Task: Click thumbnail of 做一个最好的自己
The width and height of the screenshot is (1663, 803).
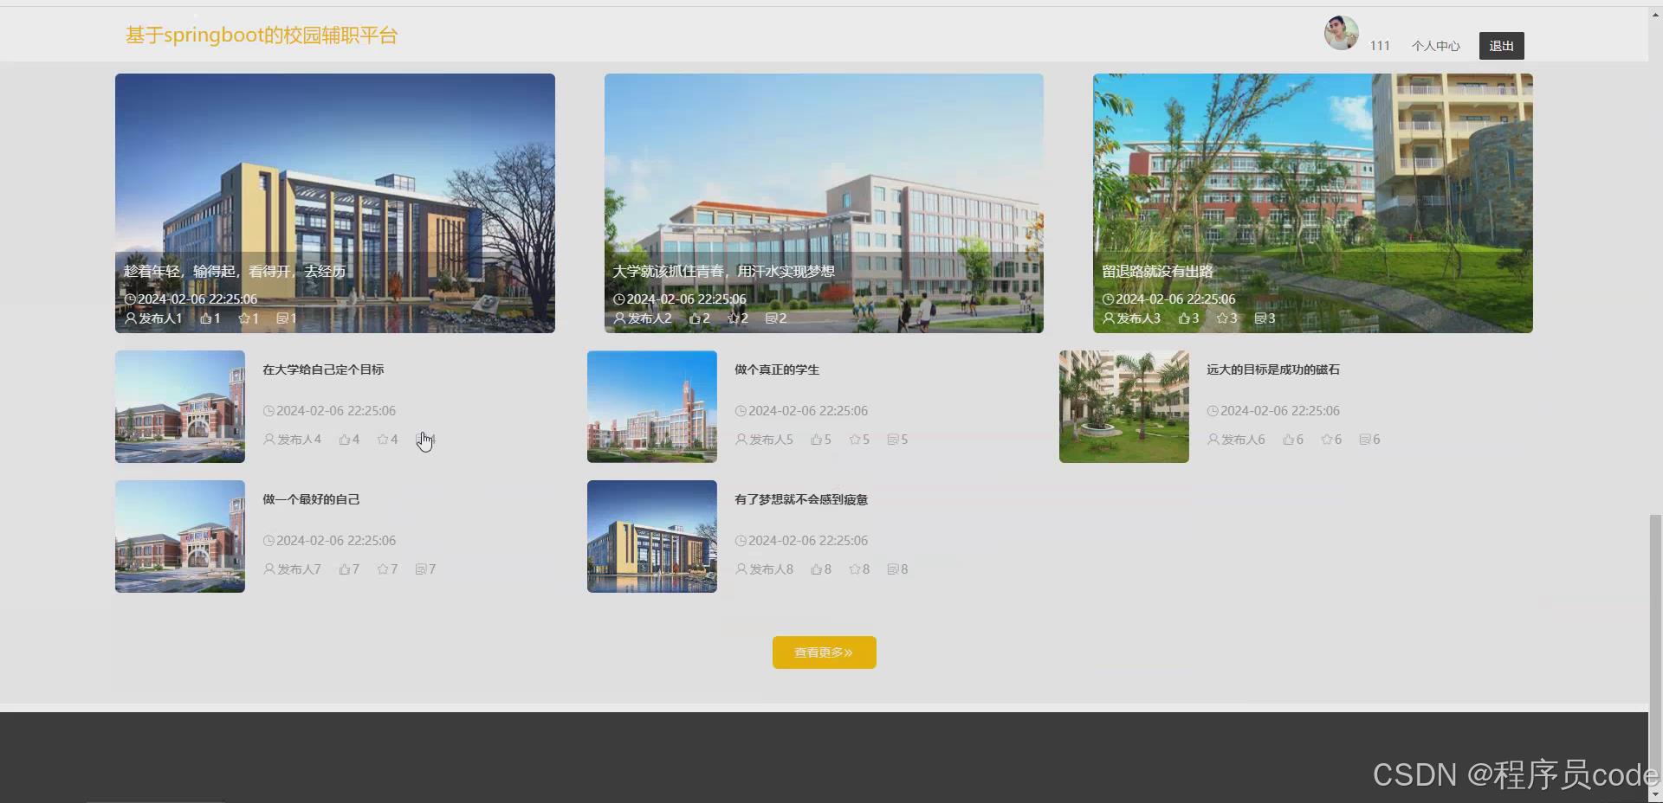Action: 180,536
